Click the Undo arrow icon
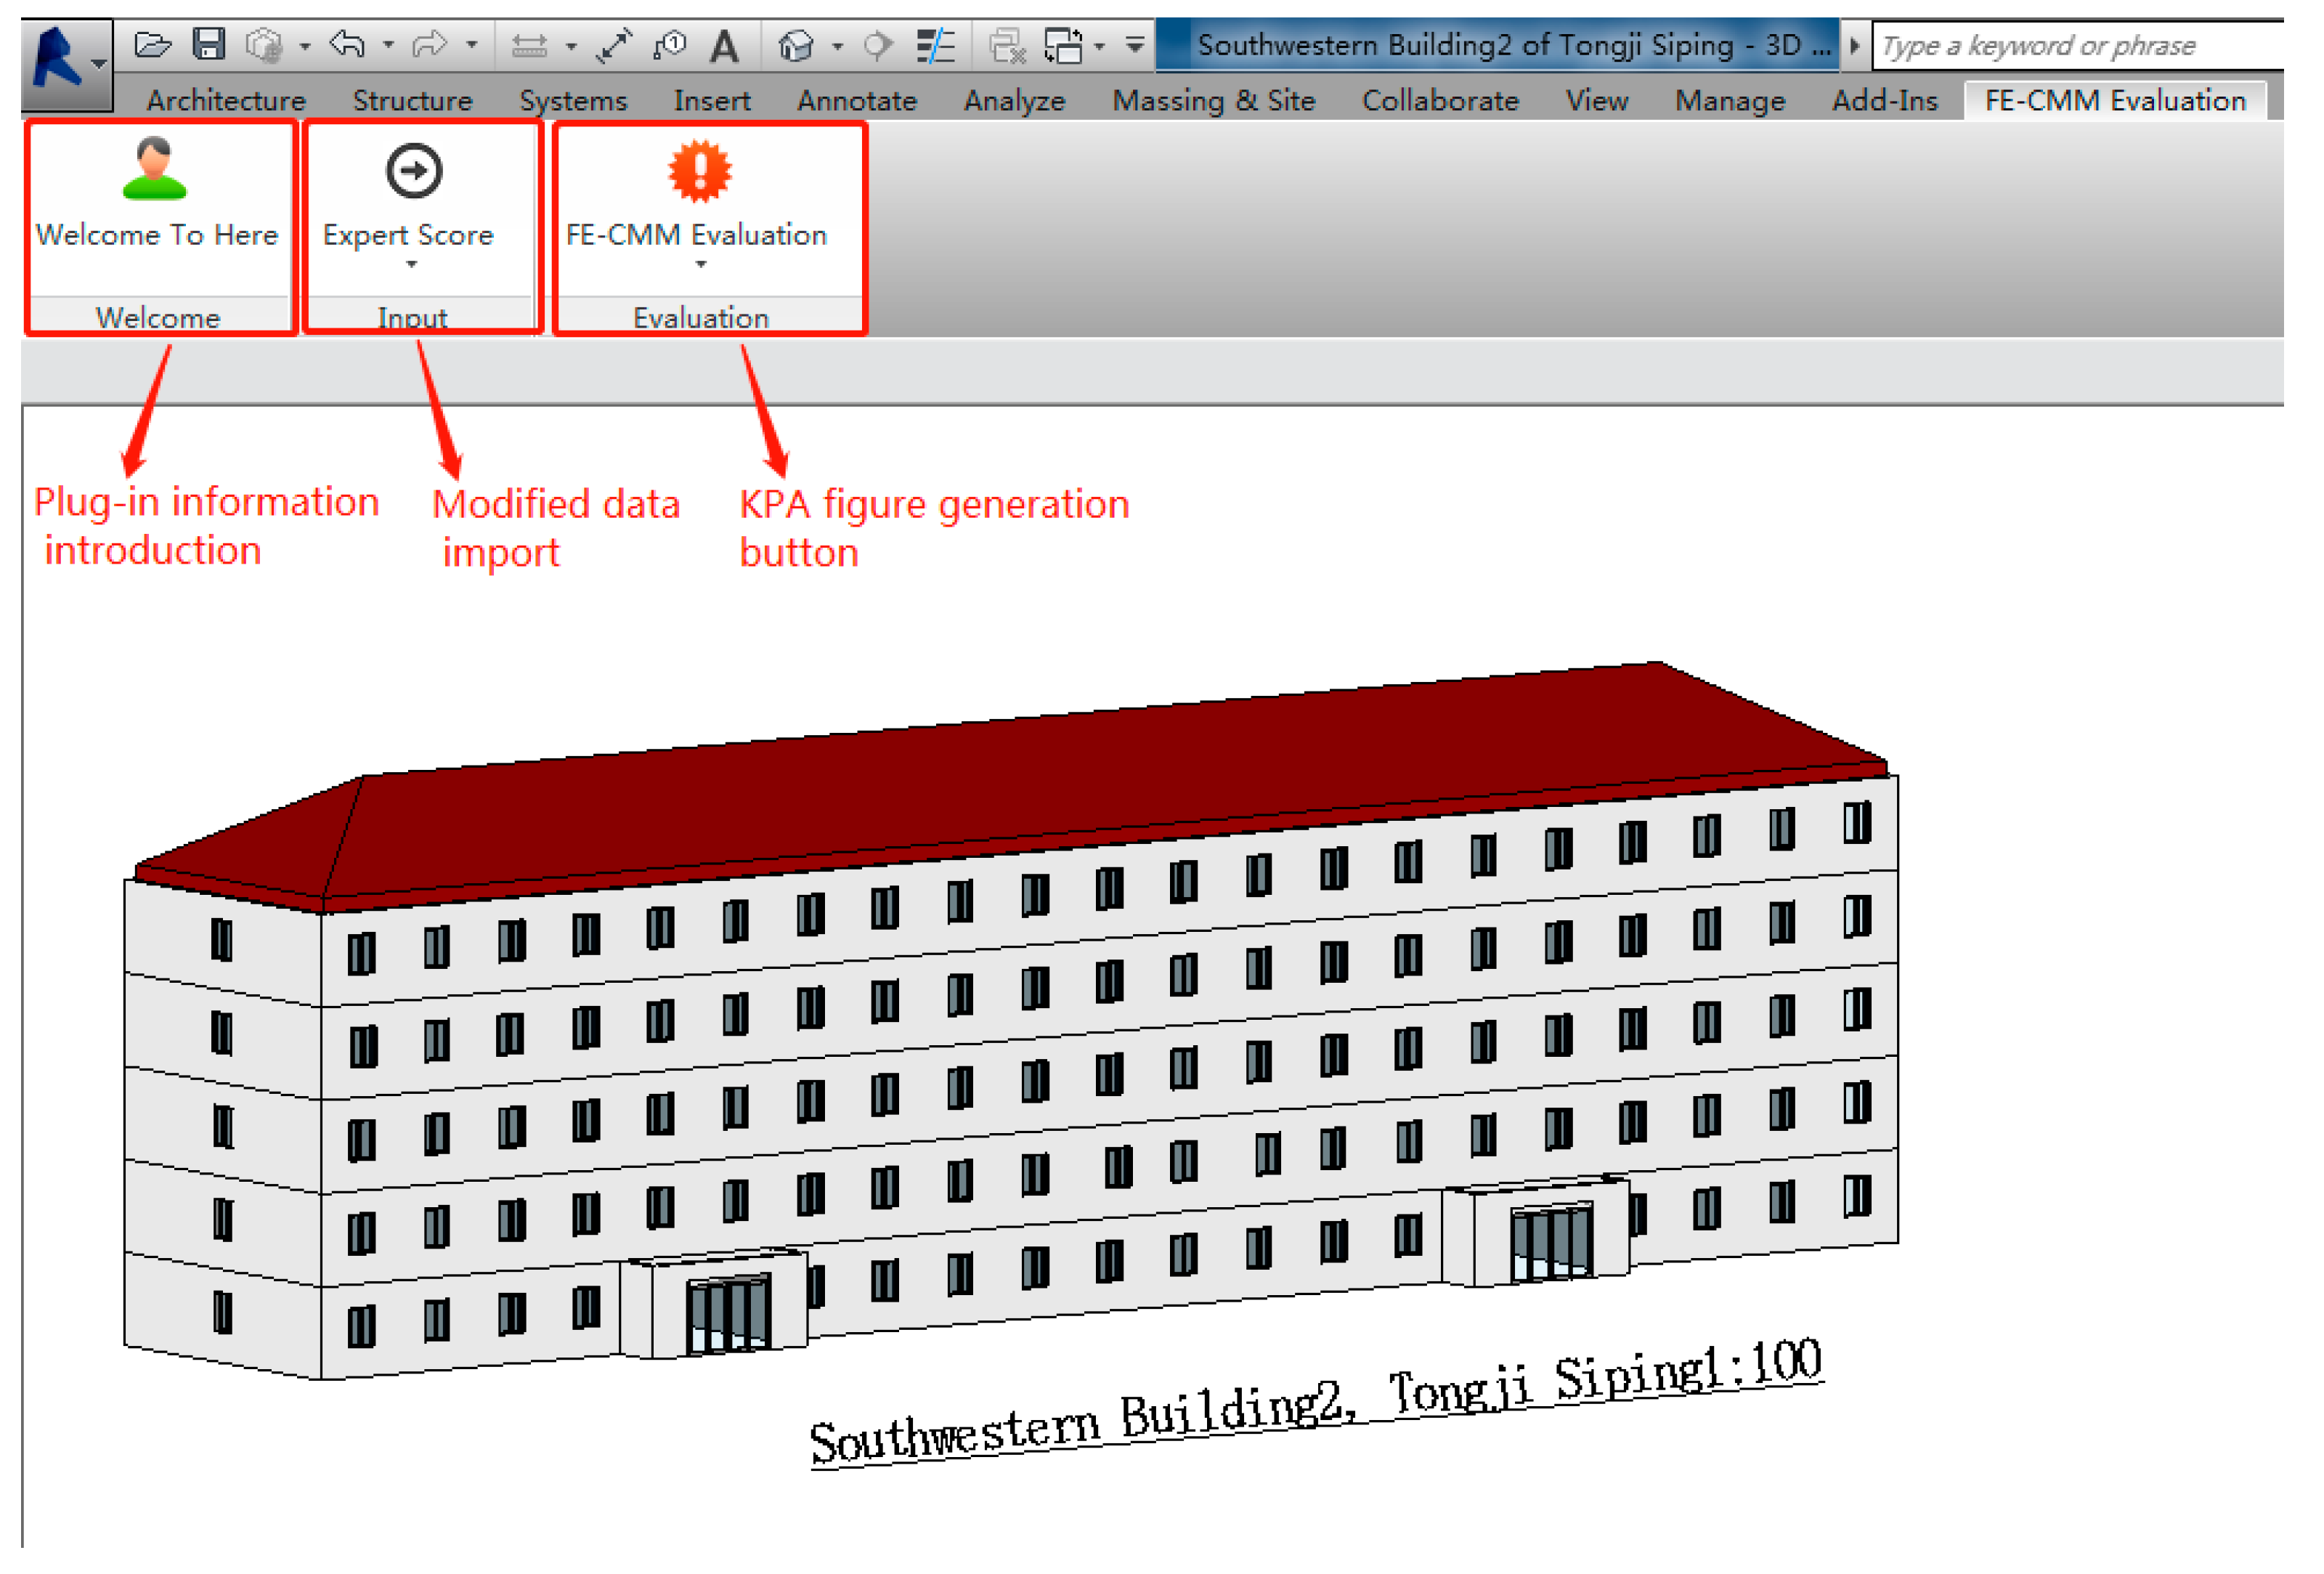Screen dimensions: 2324x1574 (347, 45)
